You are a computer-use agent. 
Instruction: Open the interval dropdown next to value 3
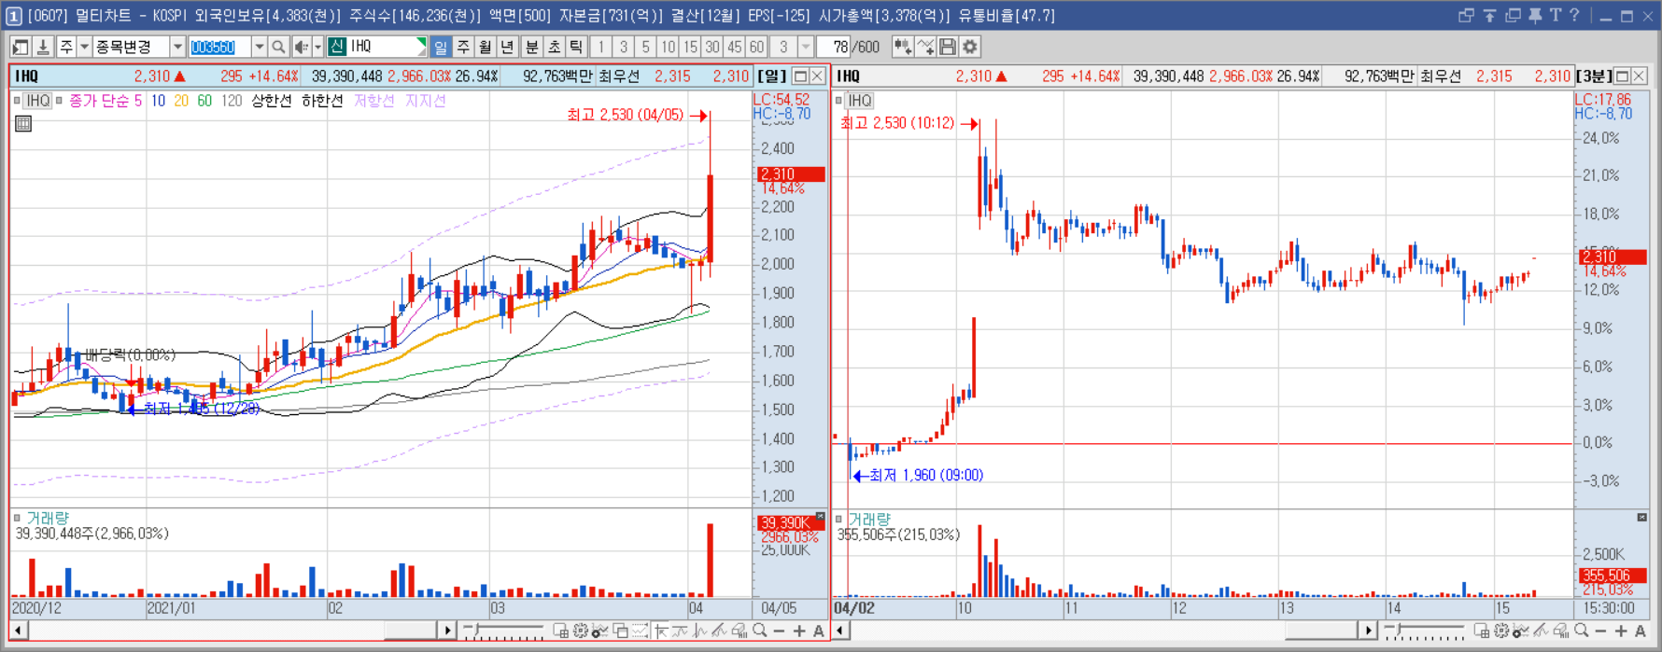(806, 47)
